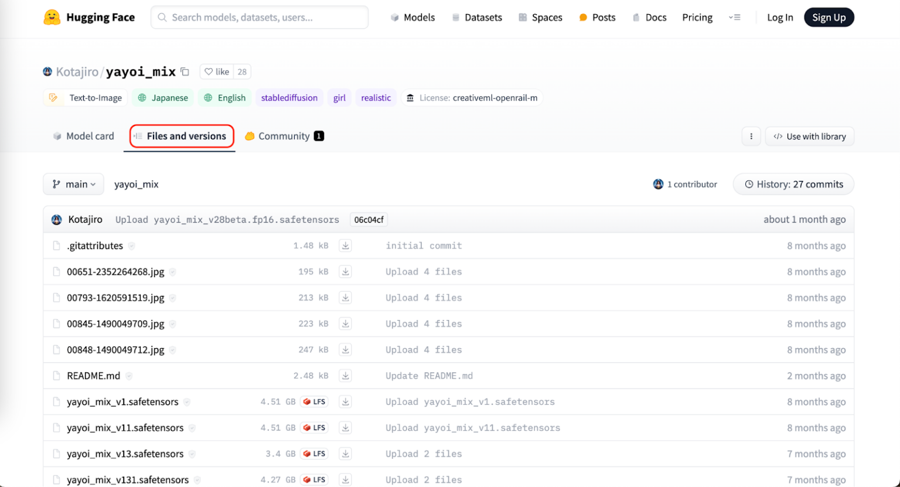Open History: 27 commits

point(793,184)
